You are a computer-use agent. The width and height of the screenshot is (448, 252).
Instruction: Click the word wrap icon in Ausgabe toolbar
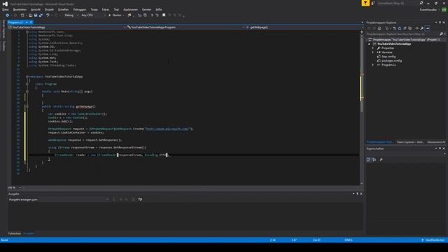[140, 199]
